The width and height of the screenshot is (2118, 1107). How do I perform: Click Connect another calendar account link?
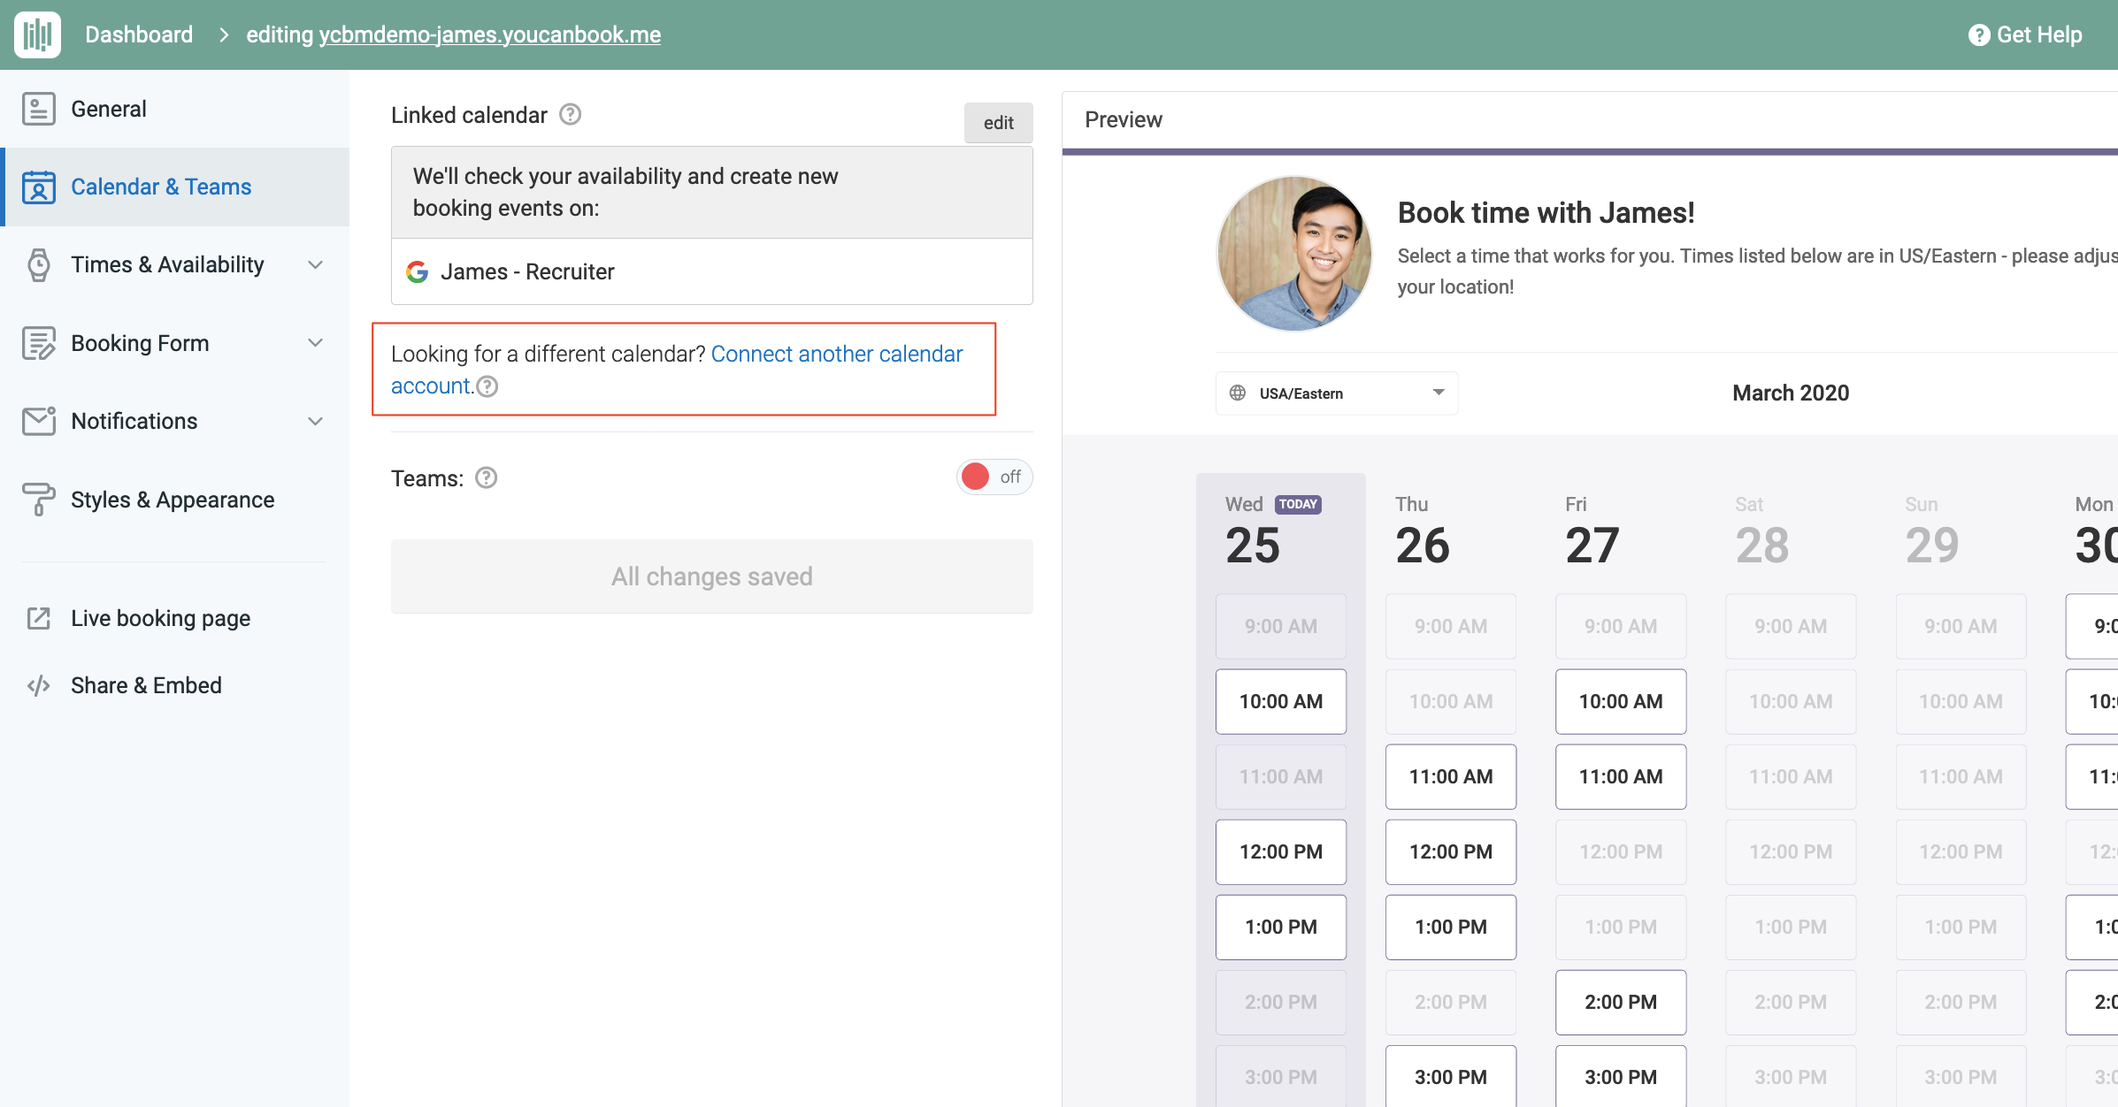[x=836, y=355]
